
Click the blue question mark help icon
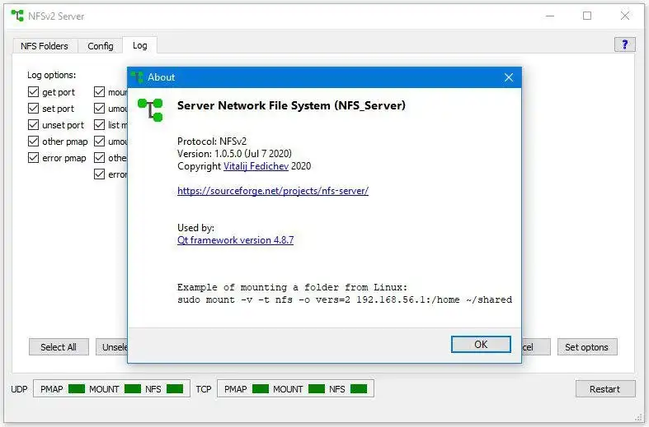coord(624,44)
